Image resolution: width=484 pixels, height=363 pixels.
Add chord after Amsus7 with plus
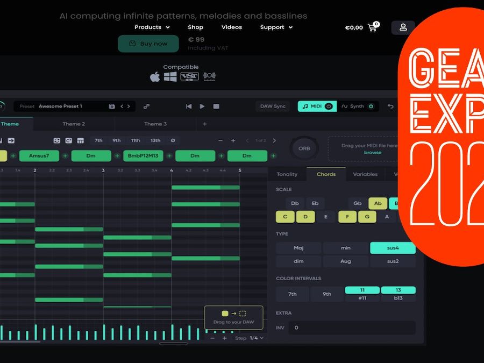coord(65,156)
